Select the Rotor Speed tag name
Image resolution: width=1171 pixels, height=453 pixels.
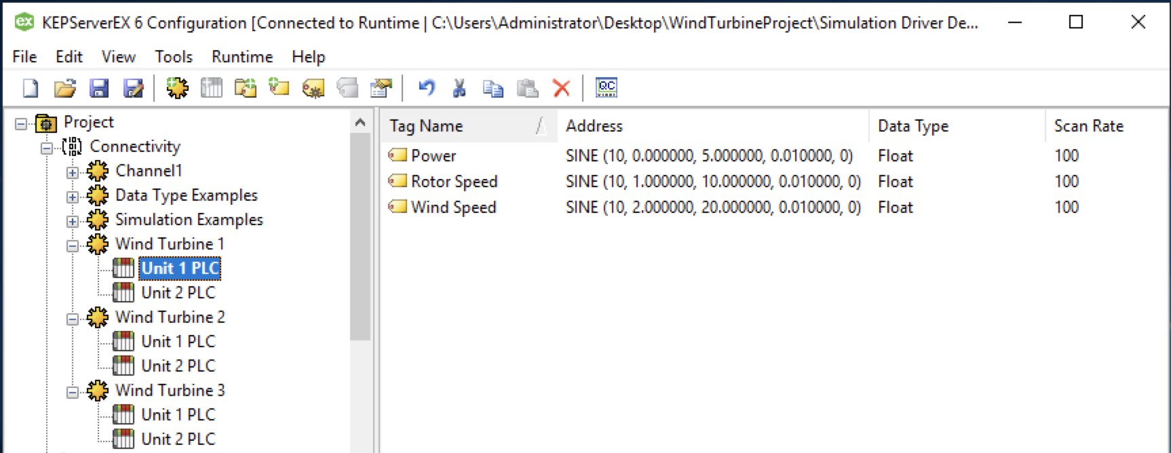pyautogui.click(x=455, y=182)
